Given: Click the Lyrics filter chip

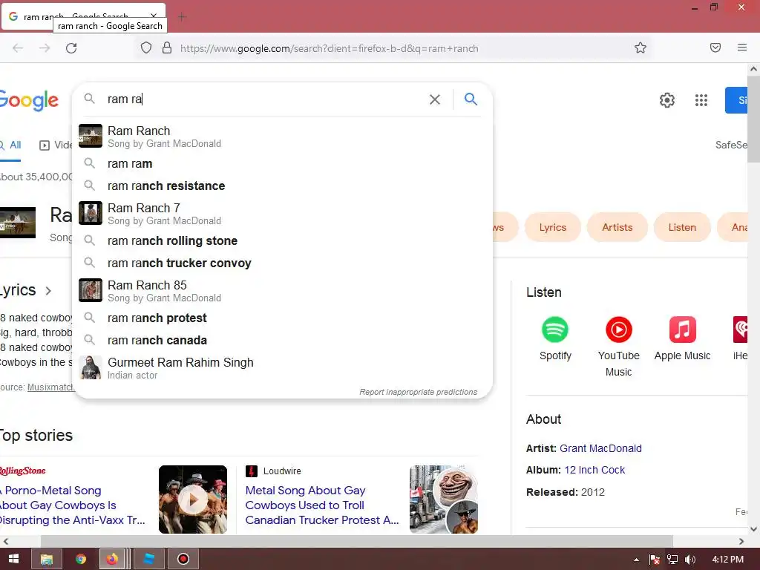Looking at the screenshot, I should coord(552,227).
